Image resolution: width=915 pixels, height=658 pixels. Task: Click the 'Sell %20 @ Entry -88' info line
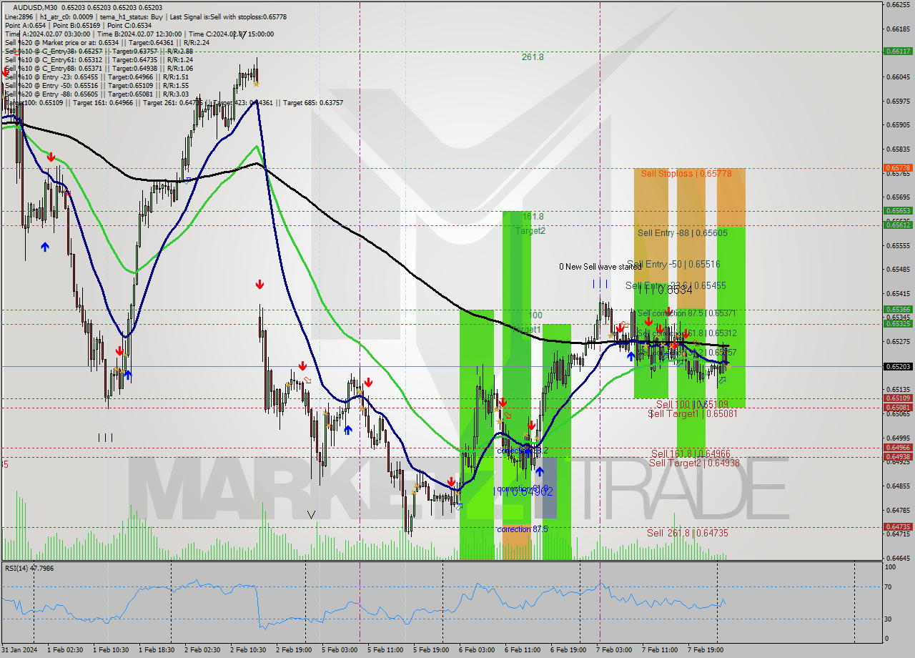(x=97, y=94)
